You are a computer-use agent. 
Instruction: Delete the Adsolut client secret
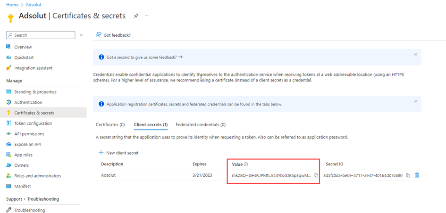pos(417,176)
